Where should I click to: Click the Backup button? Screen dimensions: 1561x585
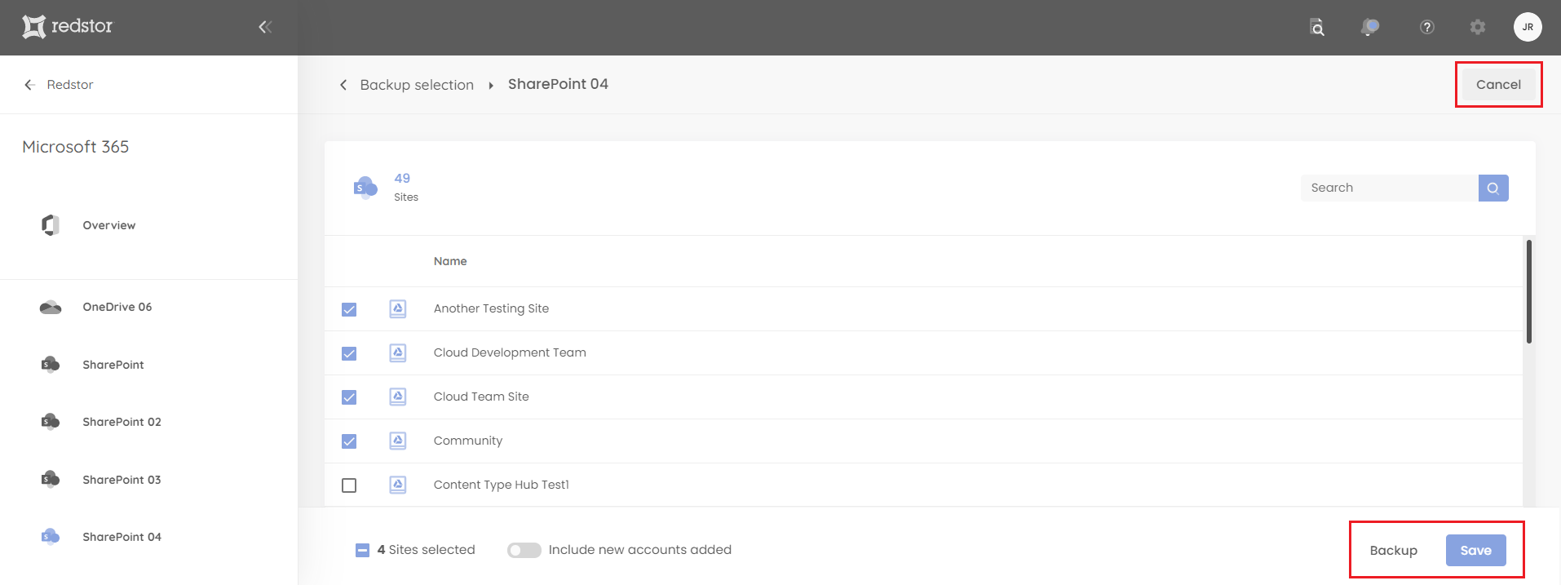click(x=1393, y=551)
